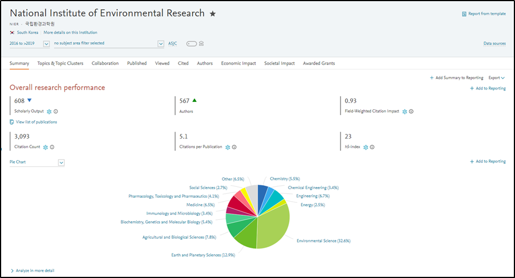Click Add to Reporting beside Overall research performance
This screenshot has height=278, width=515.
pyautogui.click(x=488, y=88)
